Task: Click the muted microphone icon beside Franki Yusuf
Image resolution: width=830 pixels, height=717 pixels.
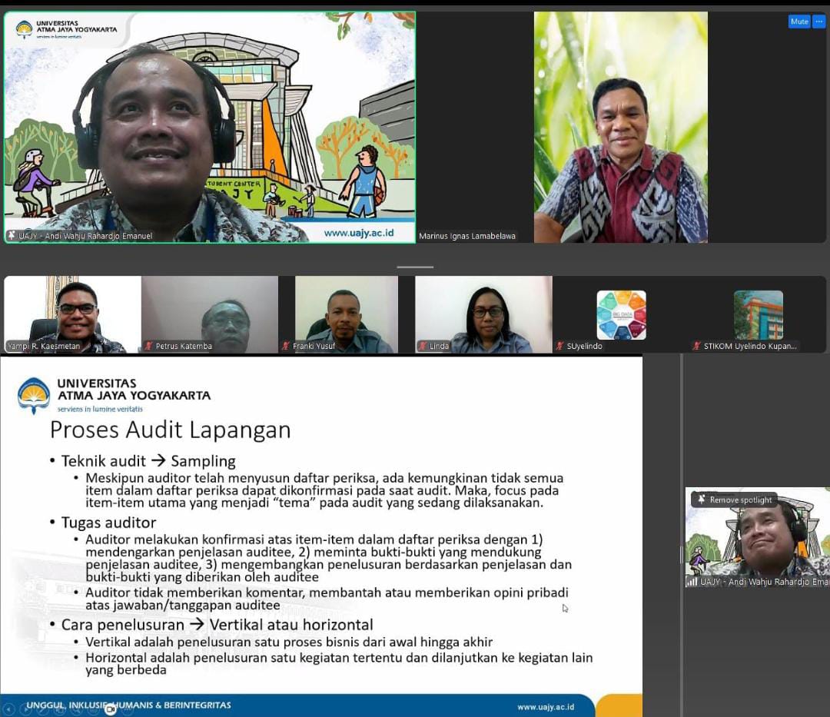Action: pos(286,345)
